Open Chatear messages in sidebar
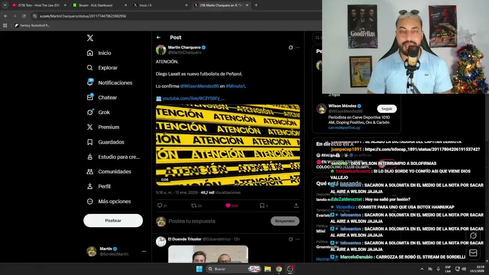 [x=102, y=97]
